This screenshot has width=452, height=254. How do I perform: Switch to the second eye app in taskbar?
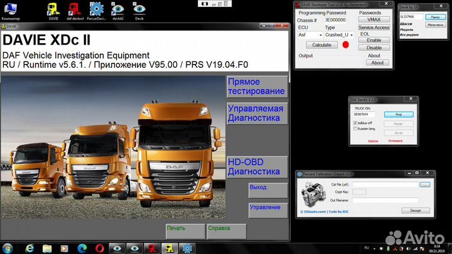tap(134, 248)
